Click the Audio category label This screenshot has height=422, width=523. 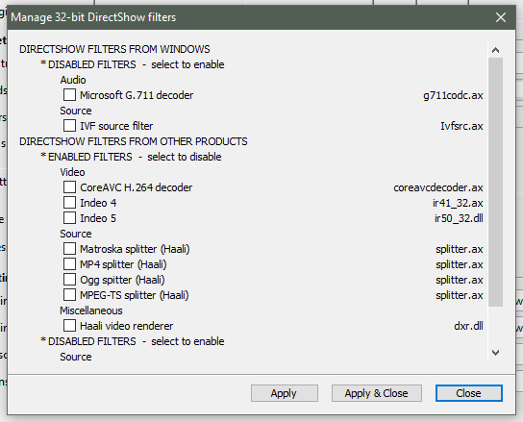pyautogui.click(x=73, y=80)
